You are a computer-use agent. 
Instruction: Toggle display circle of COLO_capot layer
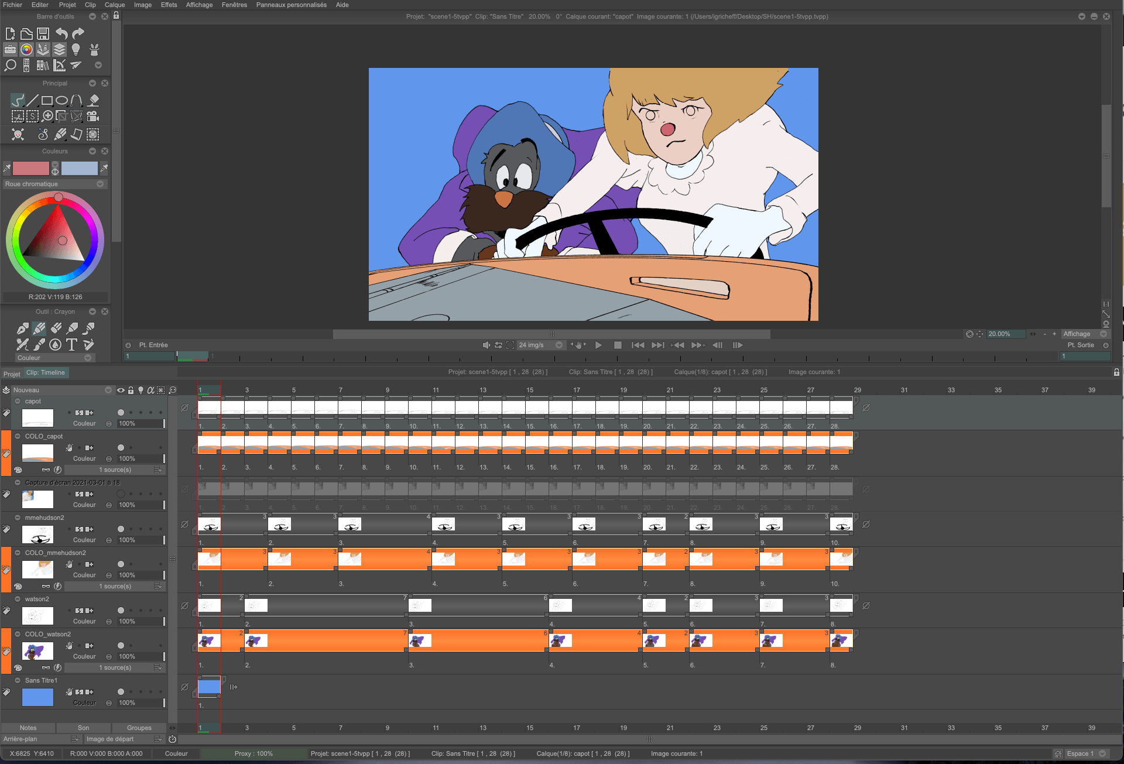121,448
